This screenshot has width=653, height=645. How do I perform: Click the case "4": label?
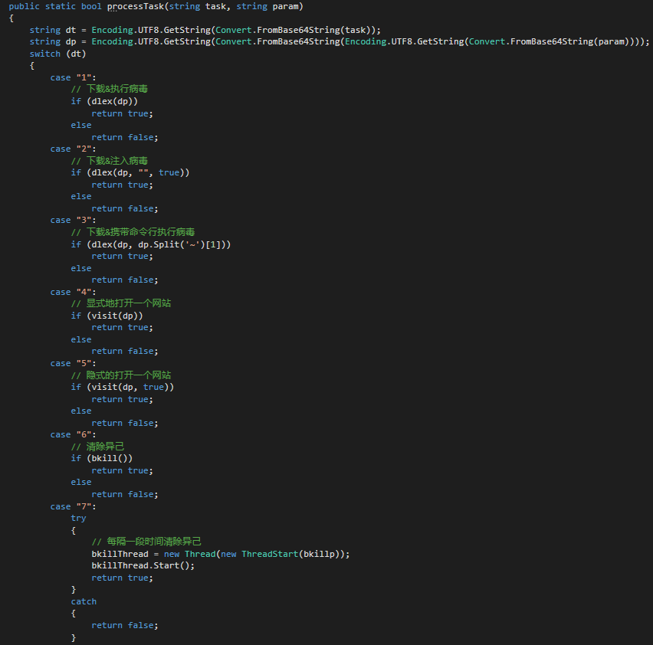(74, 292)
